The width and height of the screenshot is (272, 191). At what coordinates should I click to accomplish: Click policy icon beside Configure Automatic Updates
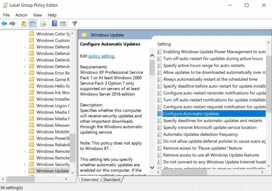pyautogui.click(x=159, y=114)
